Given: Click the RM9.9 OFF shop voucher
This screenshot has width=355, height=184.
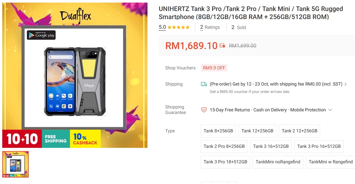Looking at the screenshot, I should tap(214, 68).
